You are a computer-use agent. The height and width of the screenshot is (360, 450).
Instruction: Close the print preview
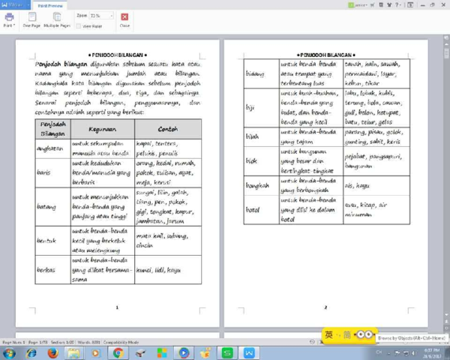[x=124, y=19]
